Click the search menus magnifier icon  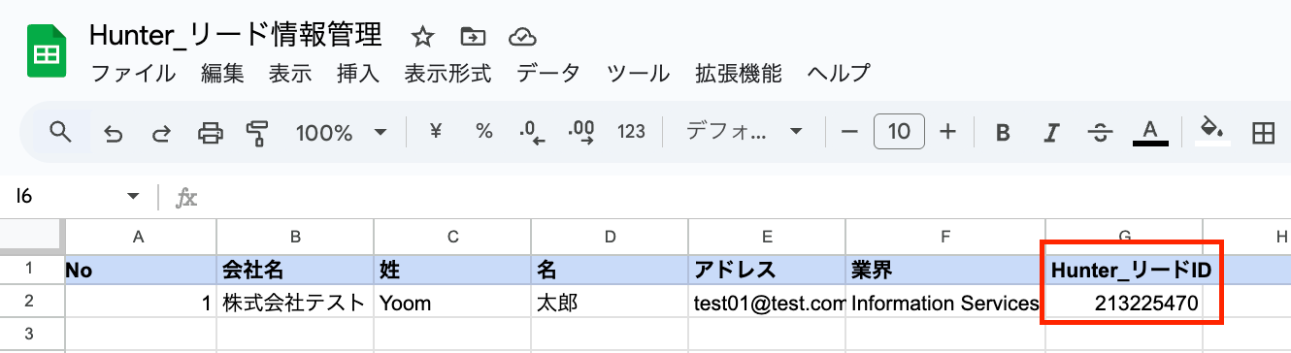[x=61, y=132]
